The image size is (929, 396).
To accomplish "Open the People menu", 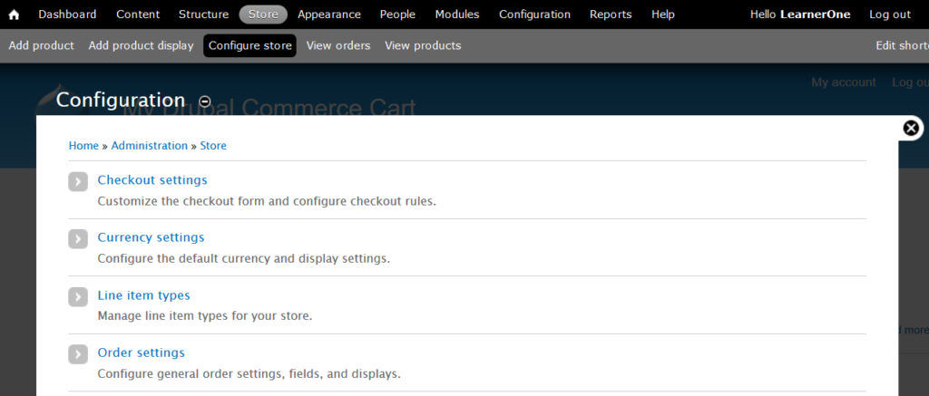I will tap(397, 14).
